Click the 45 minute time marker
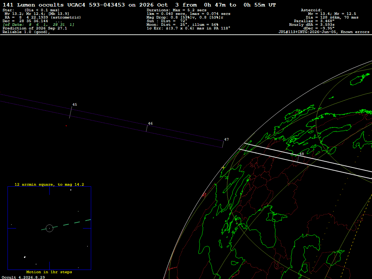The width and height of the screenshot is (372, 279). (75, 105)
